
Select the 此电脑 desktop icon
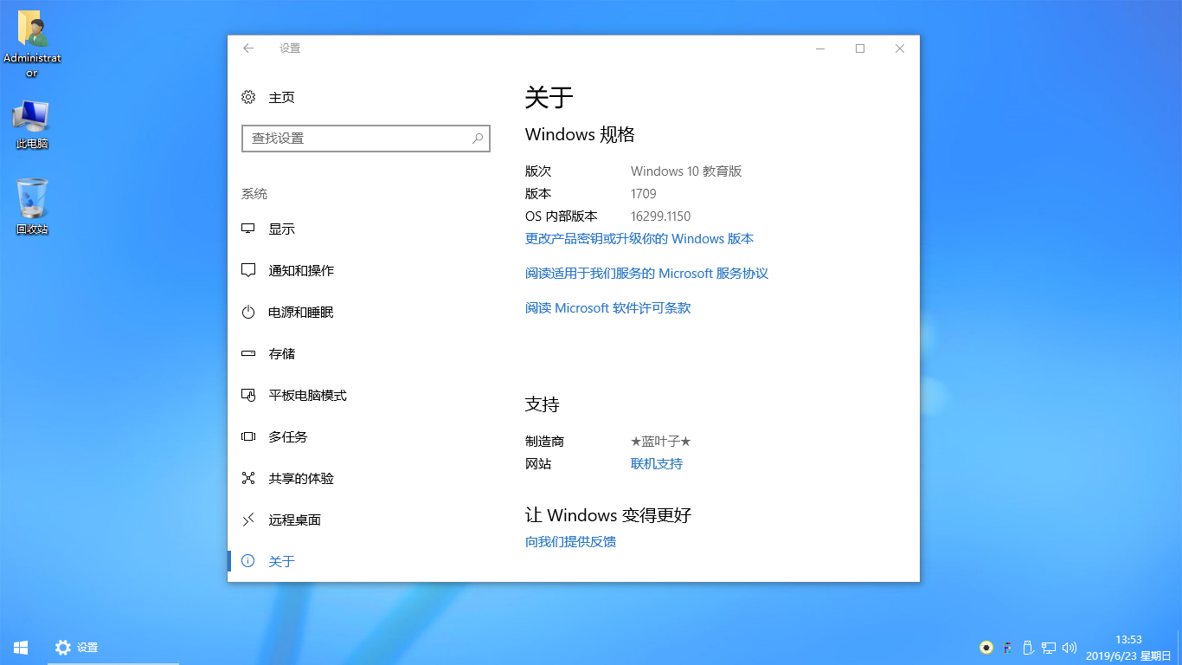coord(32,126)
